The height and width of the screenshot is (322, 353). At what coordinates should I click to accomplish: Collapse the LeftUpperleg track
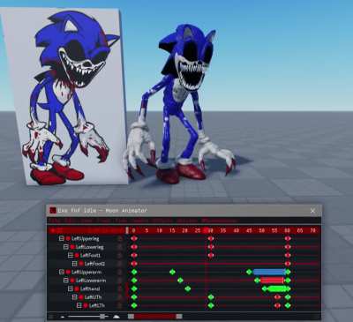(62, 238)
